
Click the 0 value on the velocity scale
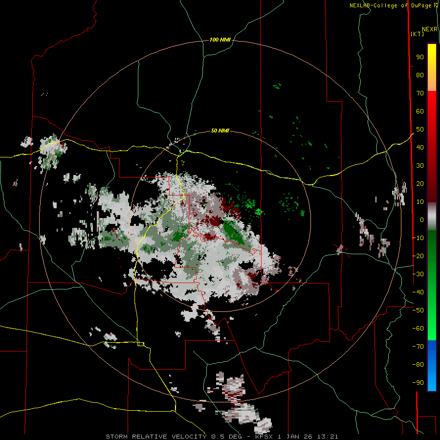tap(422, 220)
